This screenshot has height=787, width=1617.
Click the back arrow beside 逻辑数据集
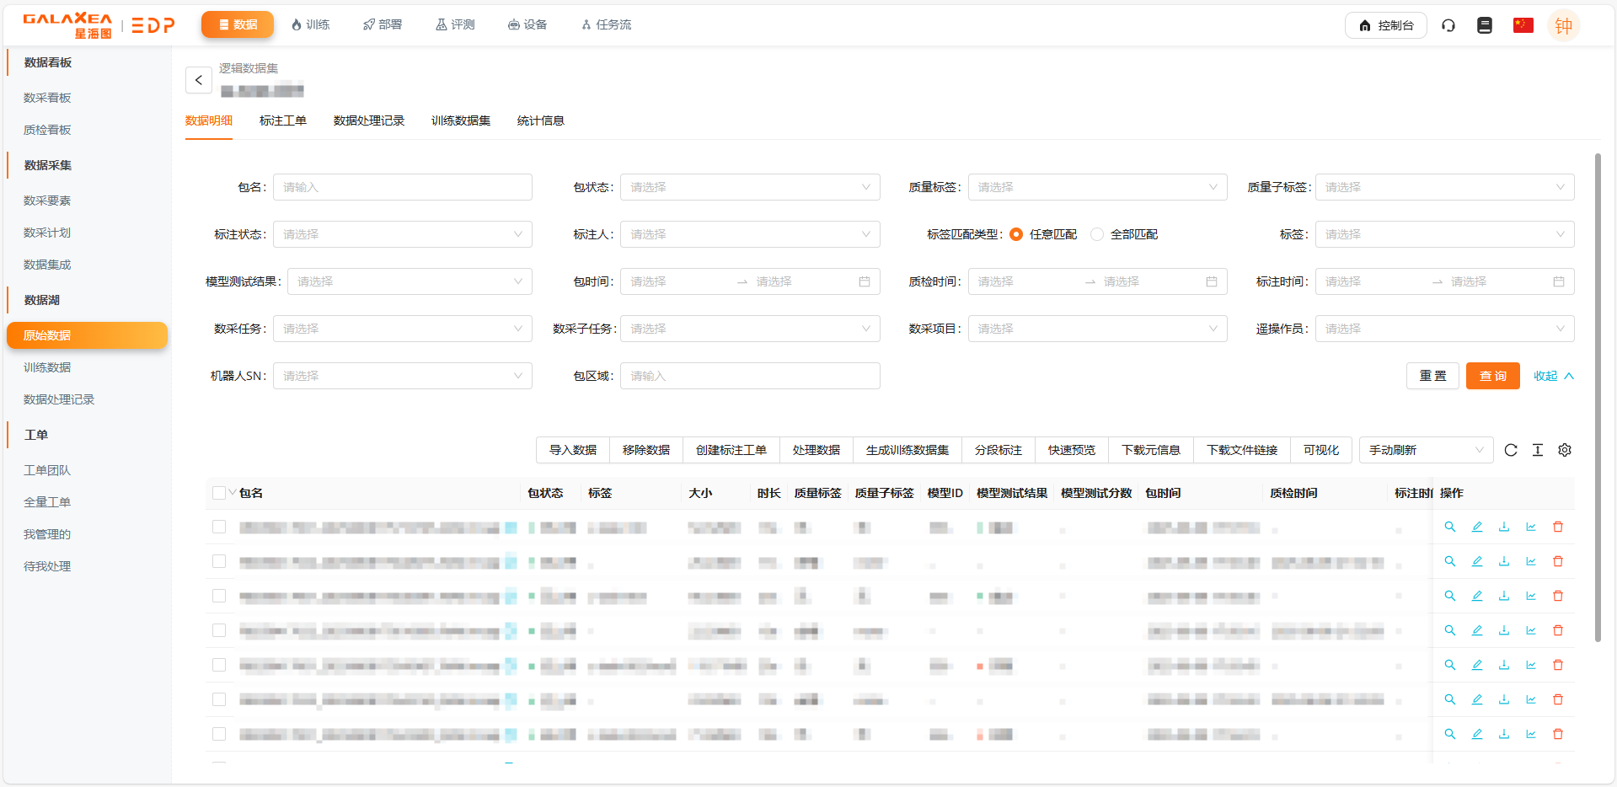[x=199, y=80]
